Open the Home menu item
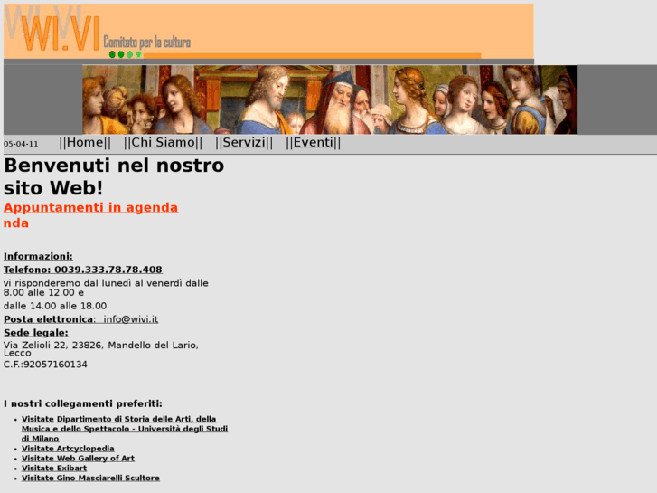This screenshot has height=493, width=657. pyautogui.click(x=85, y=143)
